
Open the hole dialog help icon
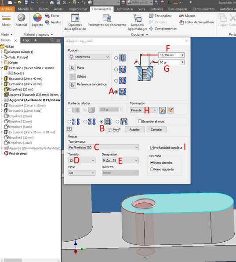(69, 129)
